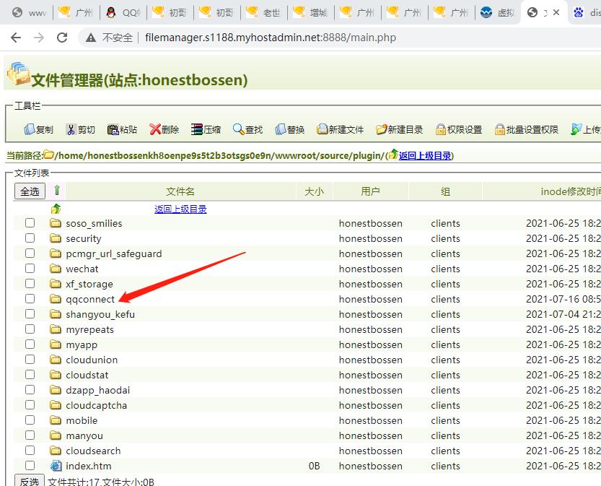Viewport: 601px width, 486px height.
Task: Click the folder icon next to security
Action: point(56,238)
